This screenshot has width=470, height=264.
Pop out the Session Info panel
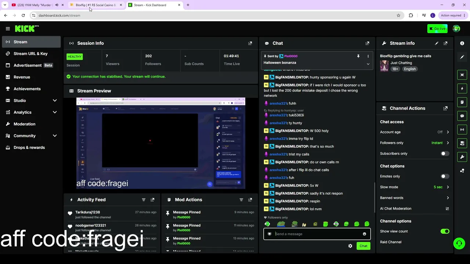point(250,43)
